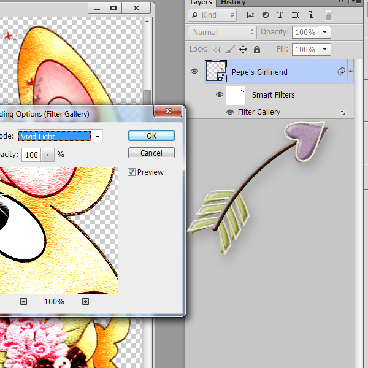Click Smart Filters mask thumbnail

(x=236, y=96)
